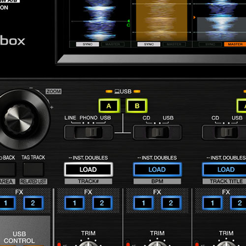Viewport: 246px width, 246px height.
Task: Click the RELATED LIST label
Action: click(33, 182)
